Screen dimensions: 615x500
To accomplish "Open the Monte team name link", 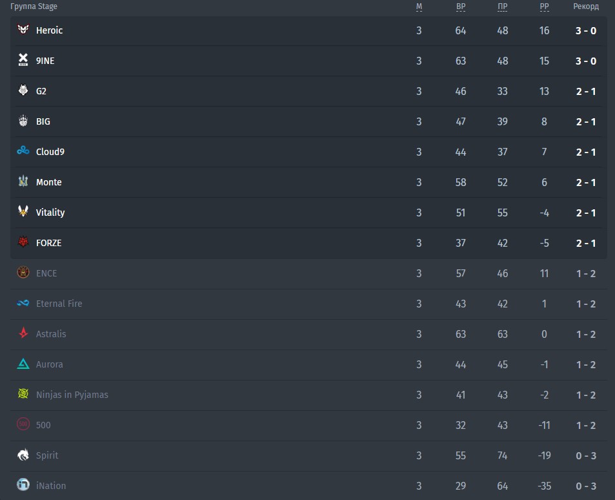I will click(48, 182).
